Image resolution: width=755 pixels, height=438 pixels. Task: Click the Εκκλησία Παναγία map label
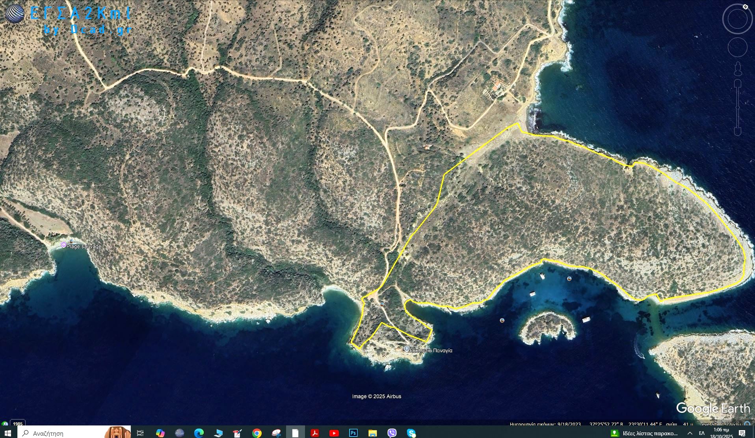click(431, 350)
